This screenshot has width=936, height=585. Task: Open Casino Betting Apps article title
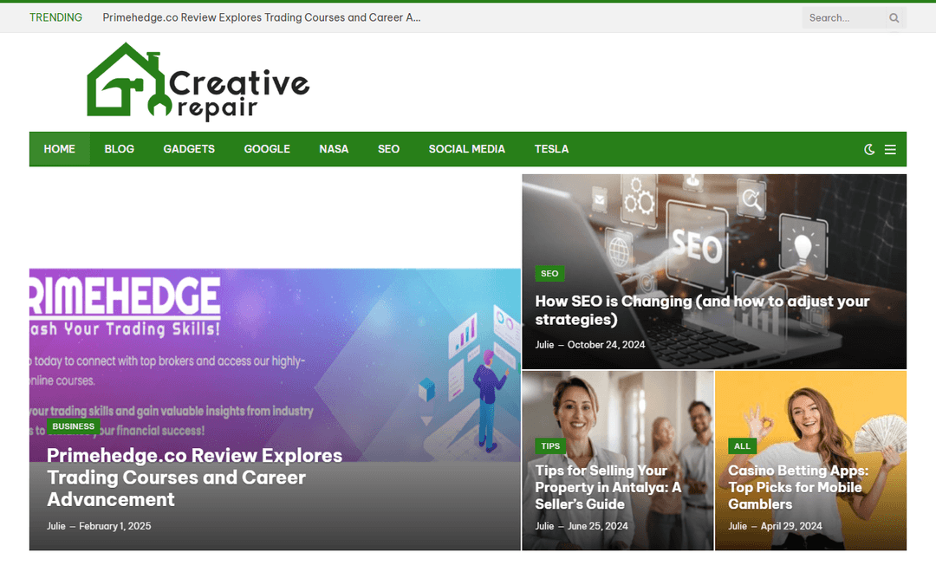[798, 487]
